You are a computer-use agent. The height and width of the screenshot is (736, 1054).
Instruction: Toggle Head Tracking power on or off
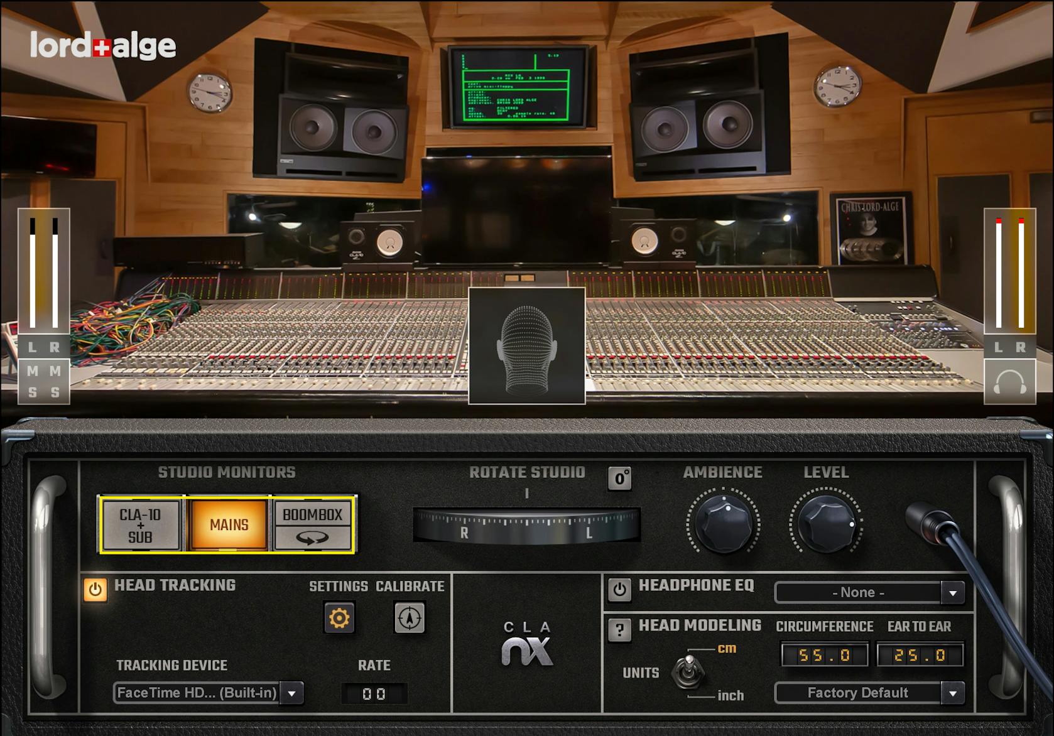pyautogui.click(x=95, y=590)
